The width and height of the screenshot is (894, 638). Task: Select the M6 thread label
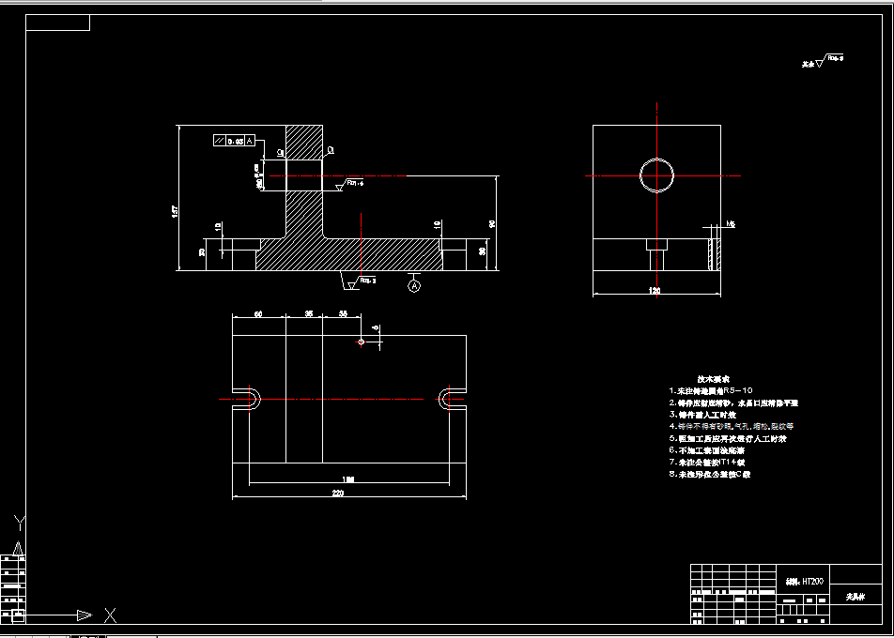click(731, 224)
